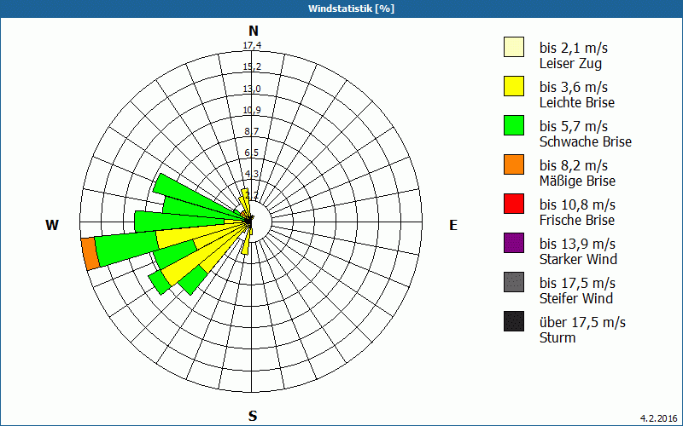Screen dimensions: 683x426
Task: Click the '17,4' radial scale value
Action: [x=252, y=45]
